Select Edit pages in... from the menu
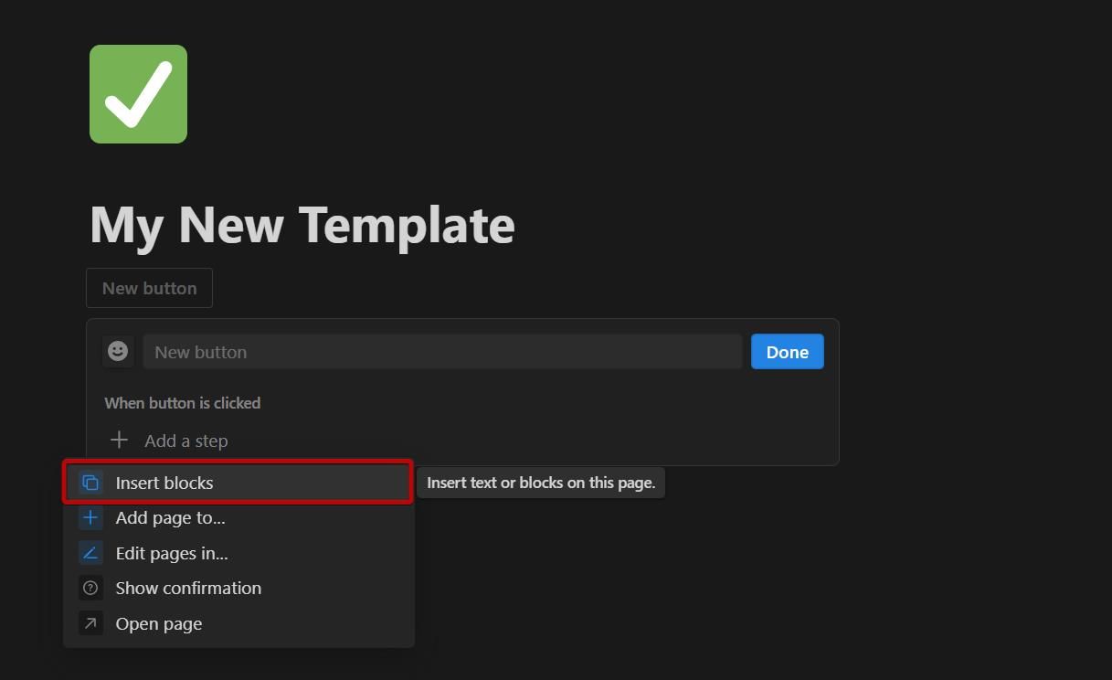 tap(171, 553)
